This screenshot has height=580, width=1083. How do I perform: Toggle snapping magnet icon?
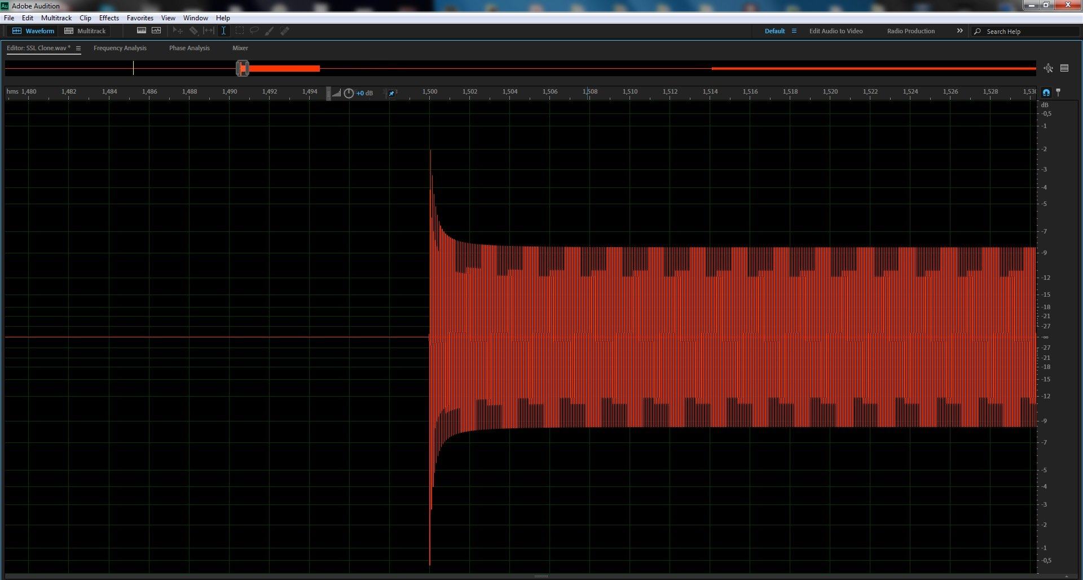pos(1046,93)
